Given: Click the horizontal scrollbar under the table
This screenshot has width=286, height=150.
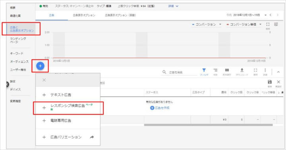Looking at the screenshot, I should click(208, 125).
